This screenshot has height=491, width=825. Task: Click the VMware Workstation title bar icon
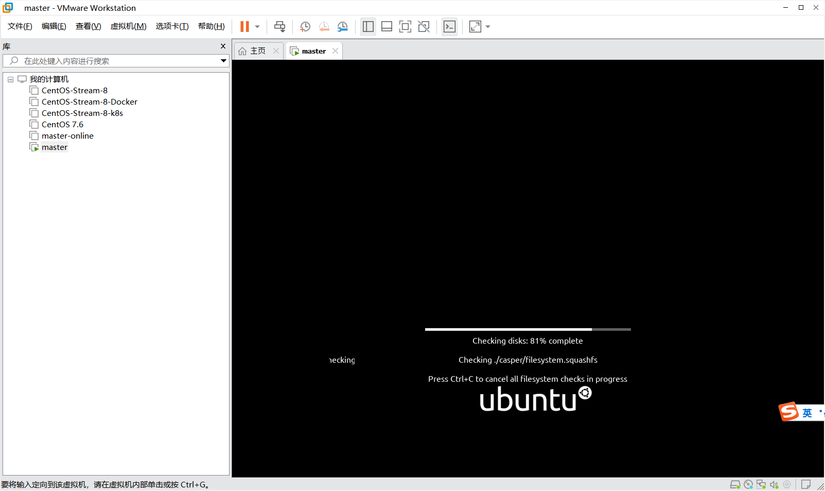pos(8,8)
